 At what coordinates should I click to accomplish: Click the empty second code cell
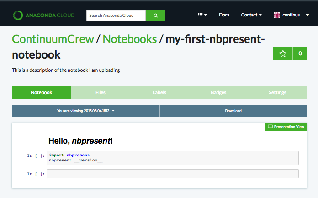coord(173,174)
